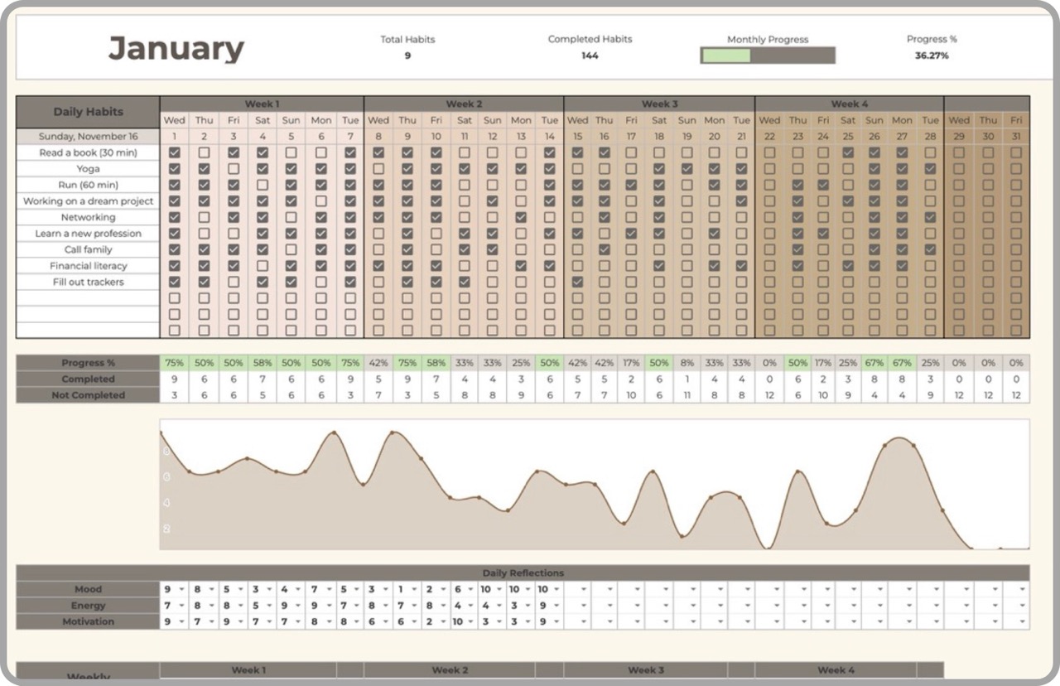Viewport: 1060px width, 686px height.
Task: Check the Yoga box for day 3
Action: (234, 169)
